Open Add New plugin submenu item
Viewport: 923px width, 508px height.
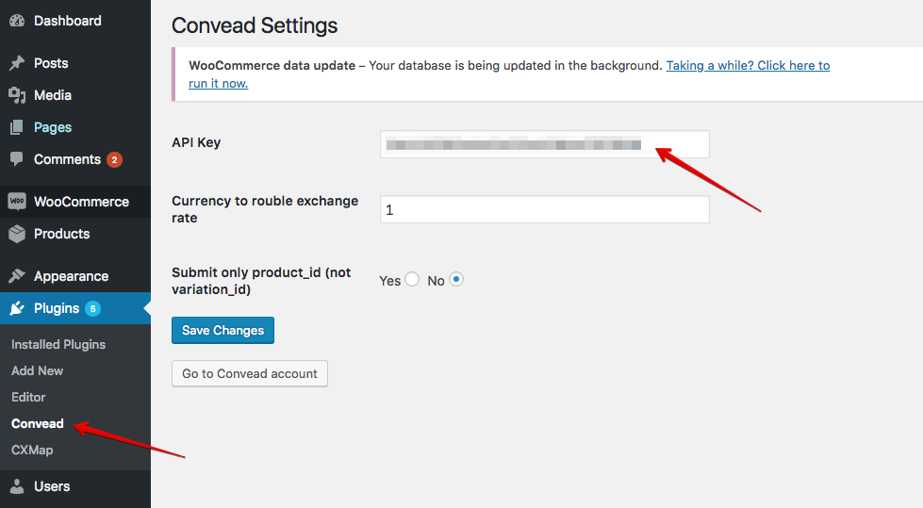37,370
